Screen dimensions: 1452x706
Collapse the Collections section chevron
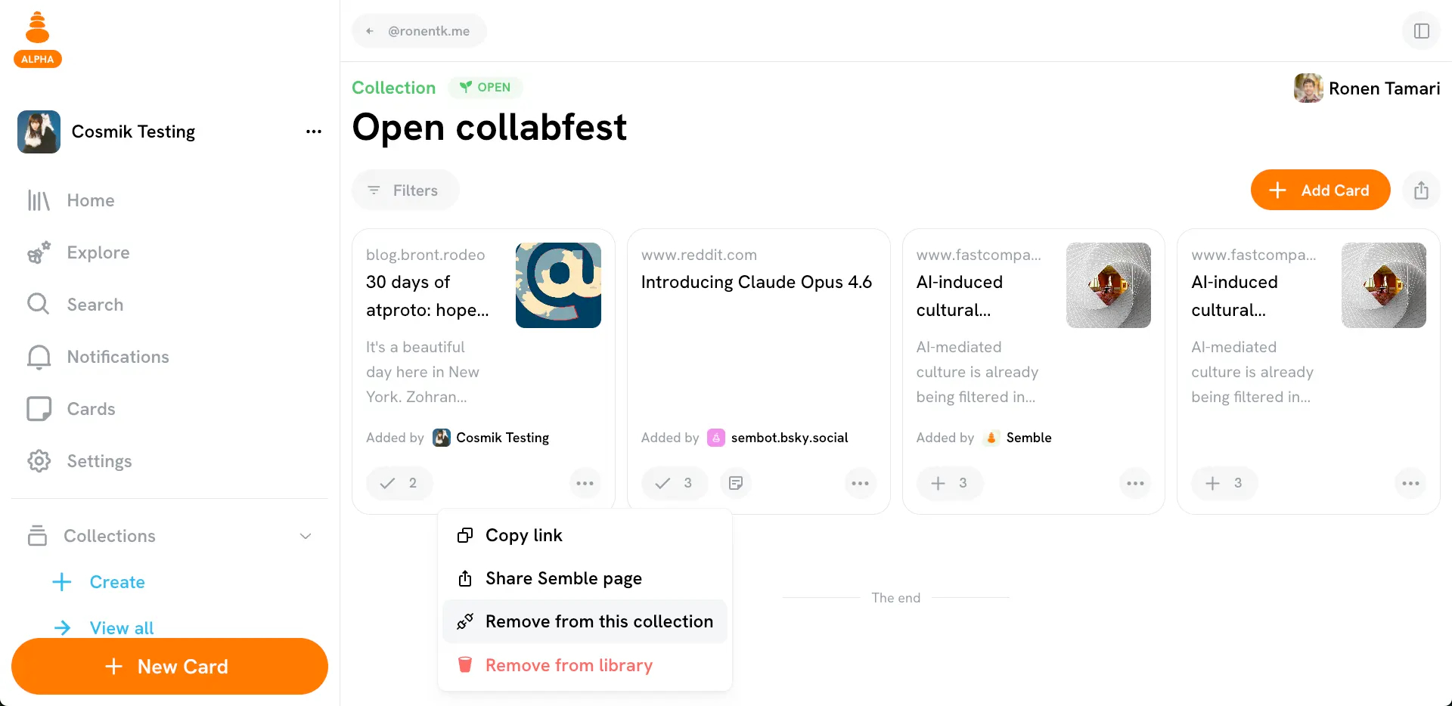306,536
